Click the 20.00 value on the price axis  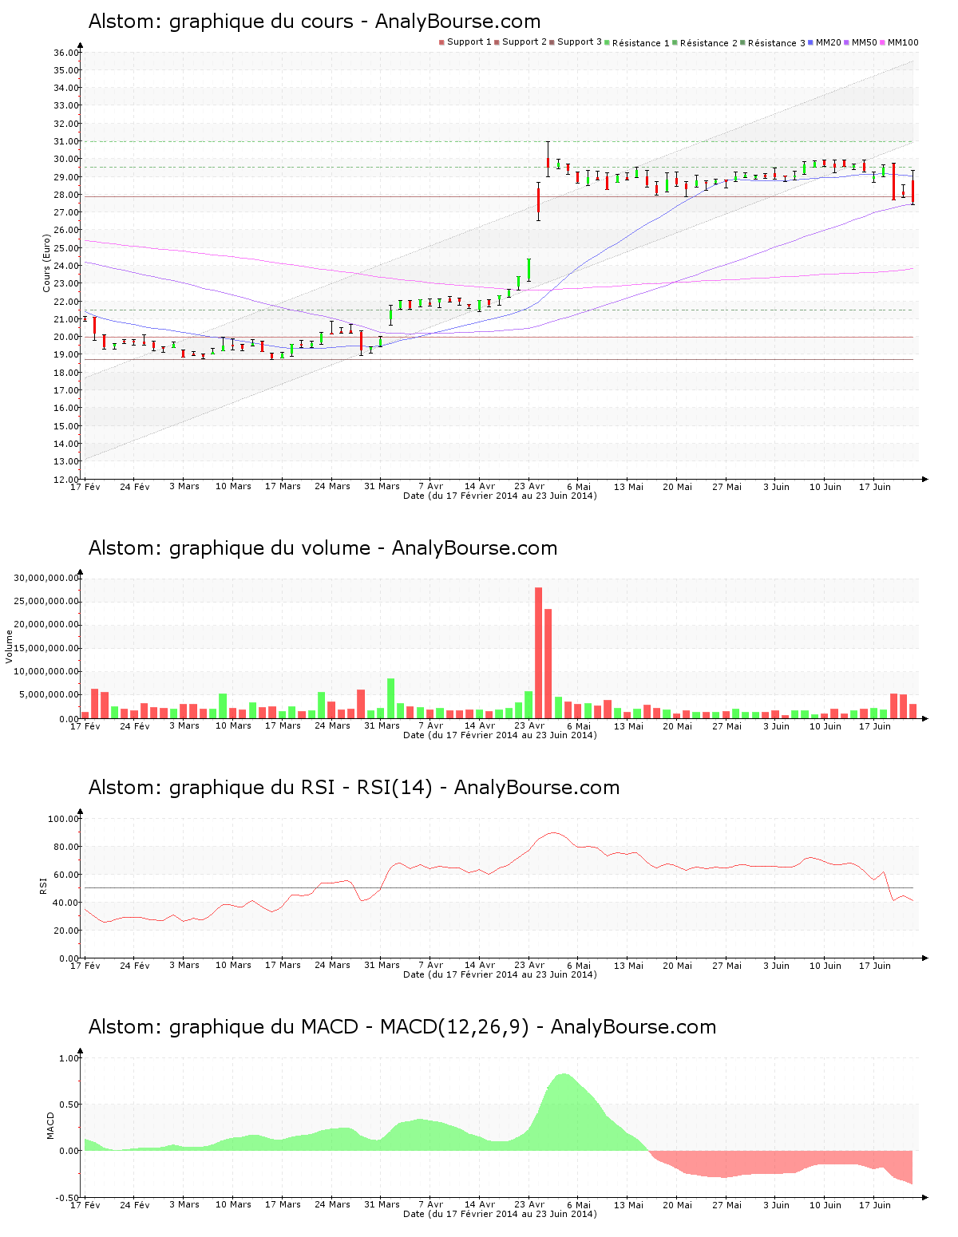pyautogui.click(x=66, y=337)
